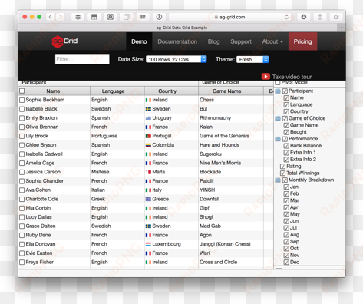Screen dimensions: 363x304
Task: Sort by the Game Name column header
Action: (226, 91)
